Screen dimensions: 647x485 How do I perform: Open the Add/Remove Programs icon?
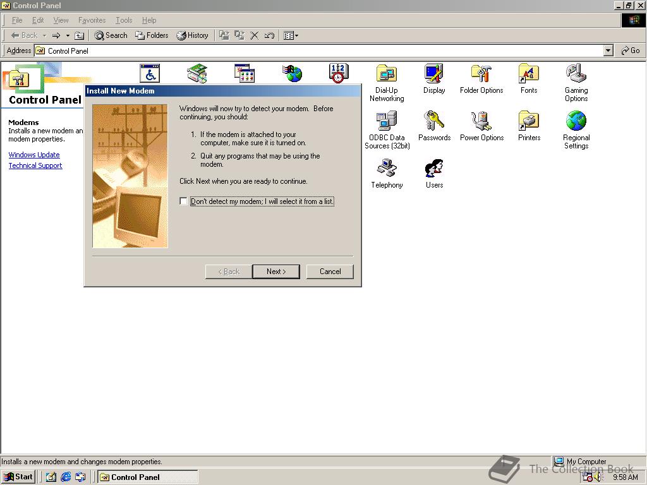(x=245, y=73)
